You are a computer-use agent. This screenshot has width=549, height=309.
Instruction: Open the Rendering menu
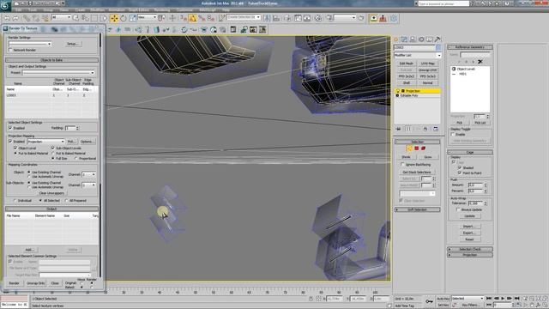click(162, 9)
